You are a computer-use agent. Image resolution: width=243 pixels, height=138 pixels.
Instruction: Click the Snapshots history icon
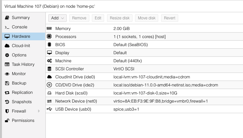[x=7, y=102]
